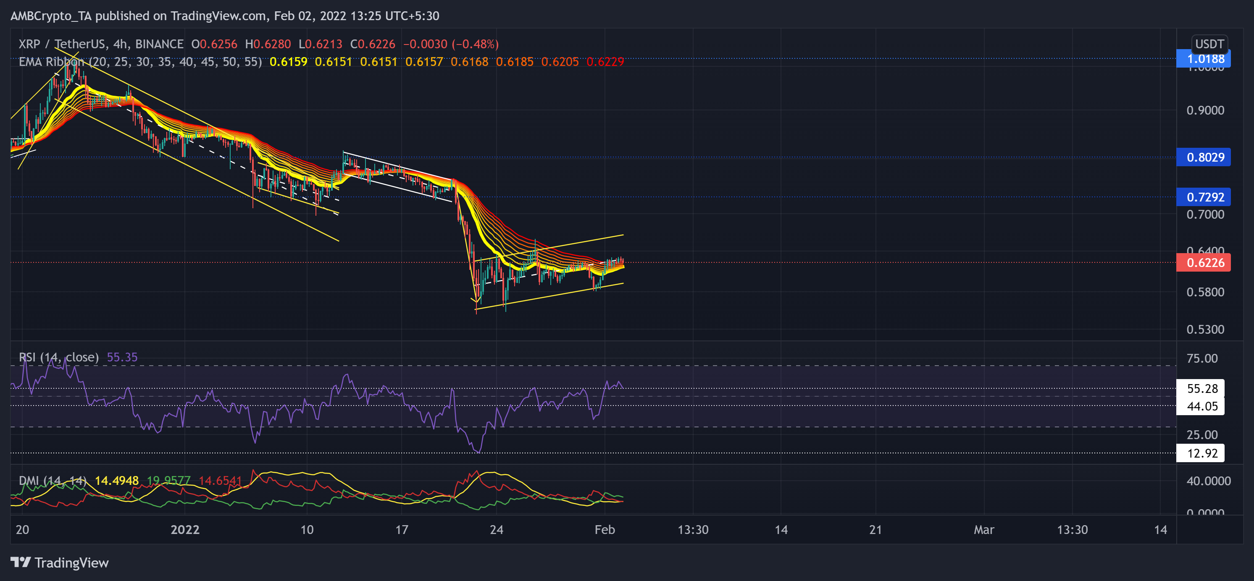Click the 21 date label on time axis

pos(876,529)
